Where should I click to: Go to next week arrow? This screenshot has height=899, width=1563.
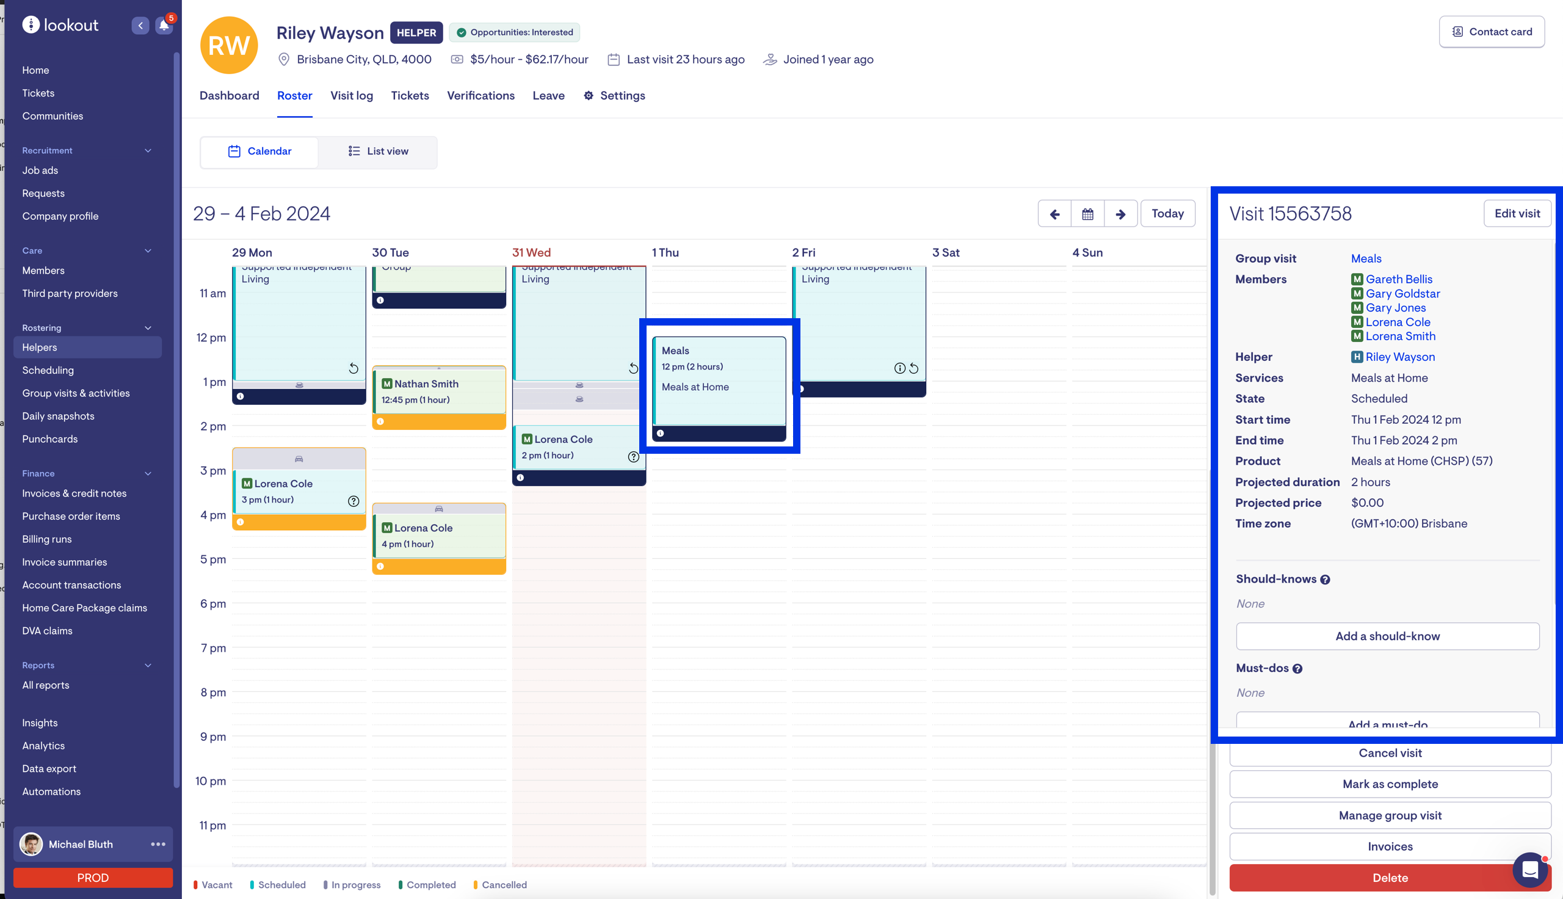[x=1120, y=214]
